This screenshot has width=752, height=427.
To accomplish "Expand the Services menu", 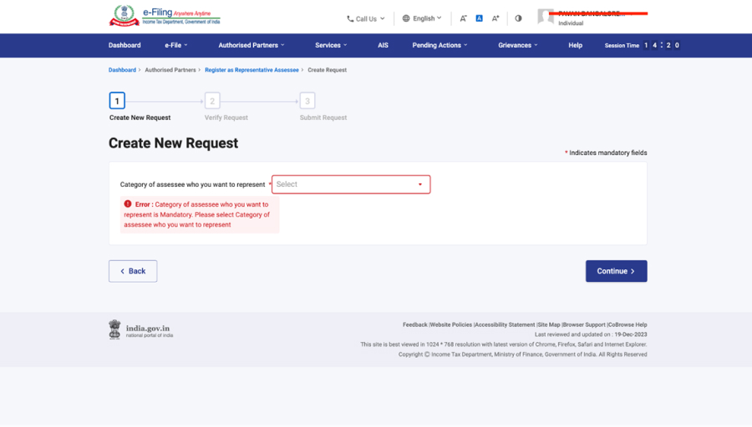I will (331, 46).
